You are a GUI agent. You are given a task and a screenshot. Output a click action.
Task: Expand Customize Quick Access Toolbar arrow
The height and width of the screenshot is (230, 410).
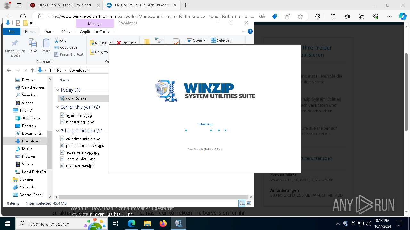[31, 23]
